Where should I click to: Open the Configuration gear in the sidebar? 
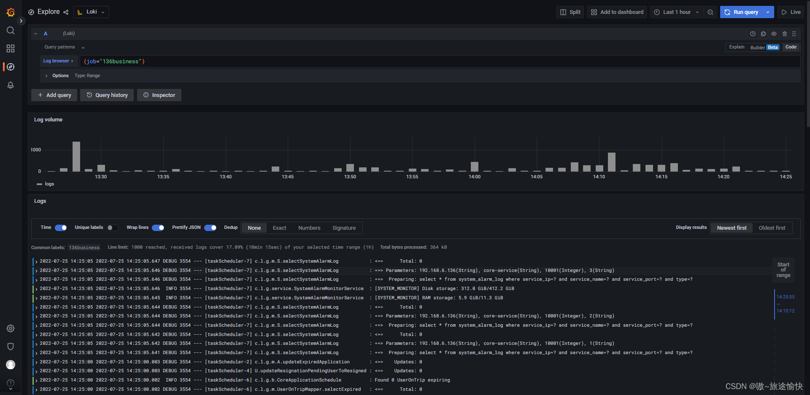pos(11,328)
